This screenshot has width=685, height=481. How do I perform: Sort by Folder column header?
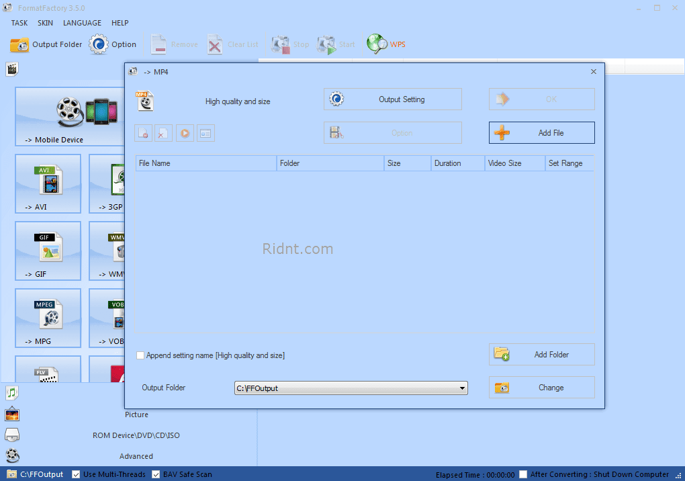[330, 163]
